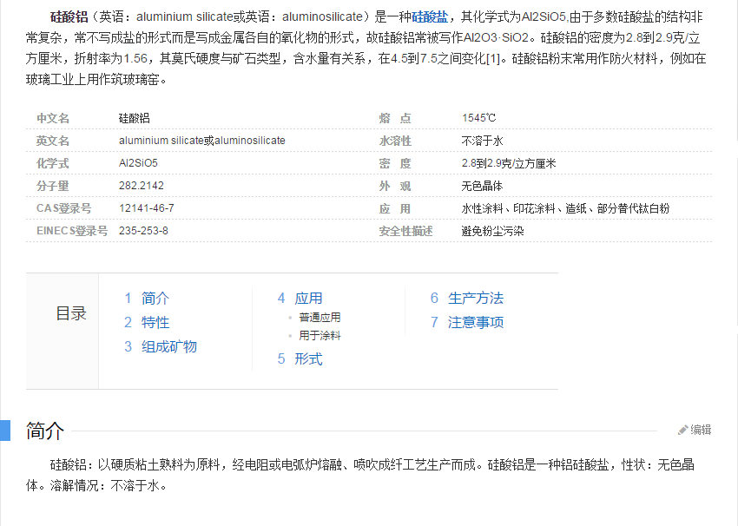Click the pencil edit icon beside 简介
The height and width of the screenshot is (526, 738).
pyautogui.click(x=683, y=430)
